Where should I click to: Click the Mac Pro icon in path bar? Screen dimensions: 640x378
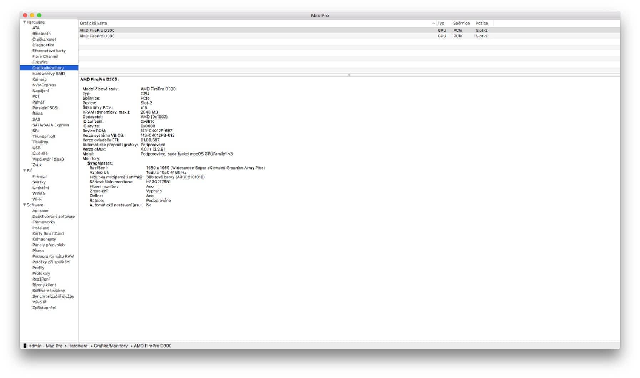click(x=25, y=346)
